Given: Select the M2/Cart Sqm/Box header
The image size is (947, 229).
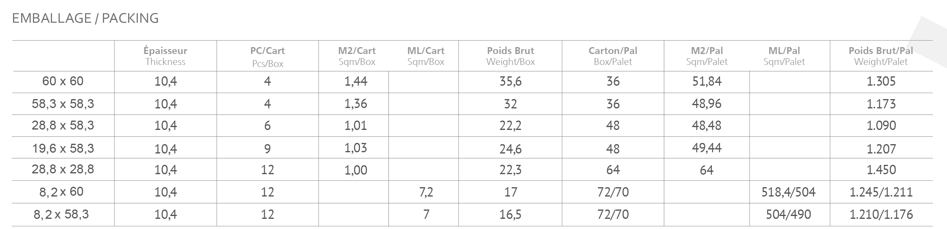Looking at the screenshot, I should click(x=357, y=56).
